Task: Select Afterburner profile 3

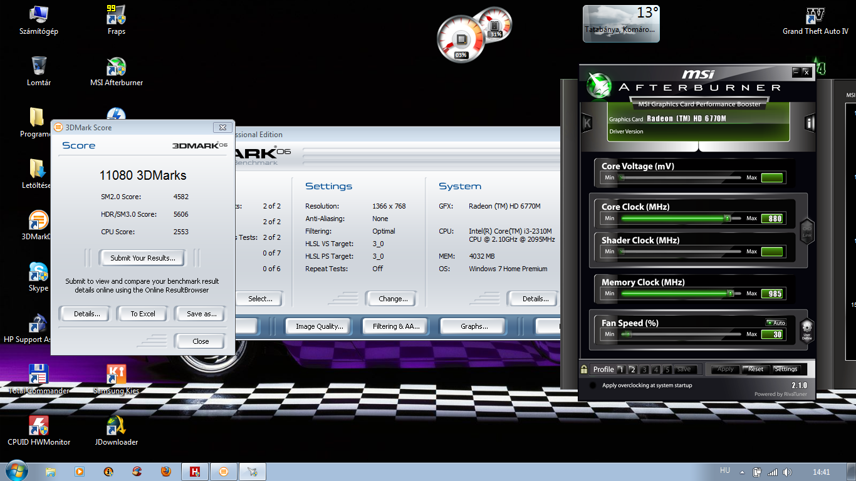Action: pos(644,370)
